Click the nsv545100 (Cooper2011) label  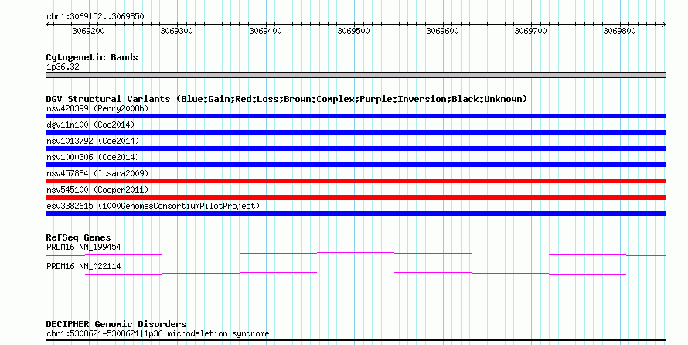pos(97,190)
